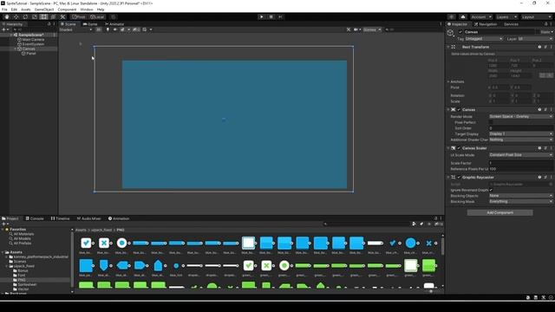
Task: Select the Rect tool in the toolbar
Action: tap(43, 17)
